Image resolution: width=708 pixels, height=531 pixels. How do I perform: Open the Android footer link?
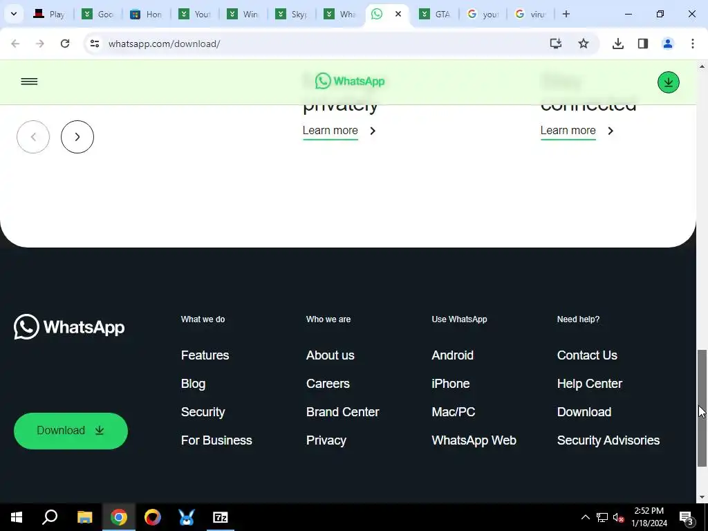click(x=452, y=355)
